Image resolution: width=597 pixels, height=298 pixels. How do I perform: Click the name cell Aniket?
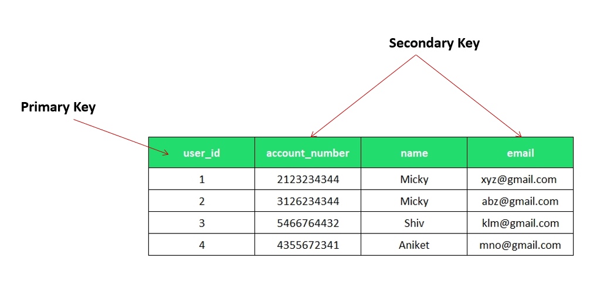[414, 245]
